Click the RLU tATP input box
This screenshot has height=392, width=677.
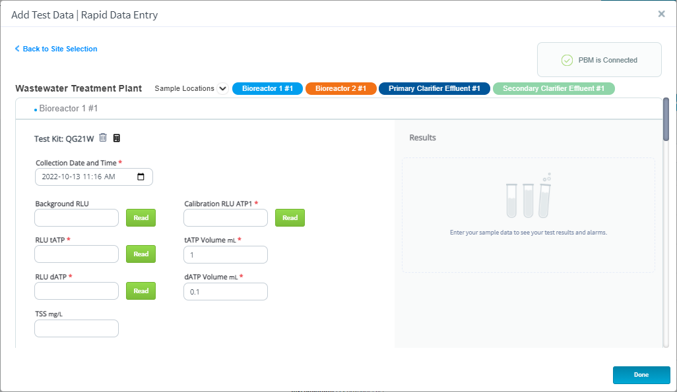coord(77,254)
